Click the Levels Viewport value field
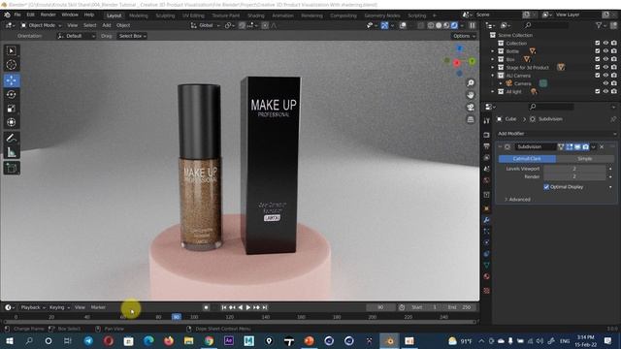The height and width of the screenshot is (349, 621). click(574, 169)
